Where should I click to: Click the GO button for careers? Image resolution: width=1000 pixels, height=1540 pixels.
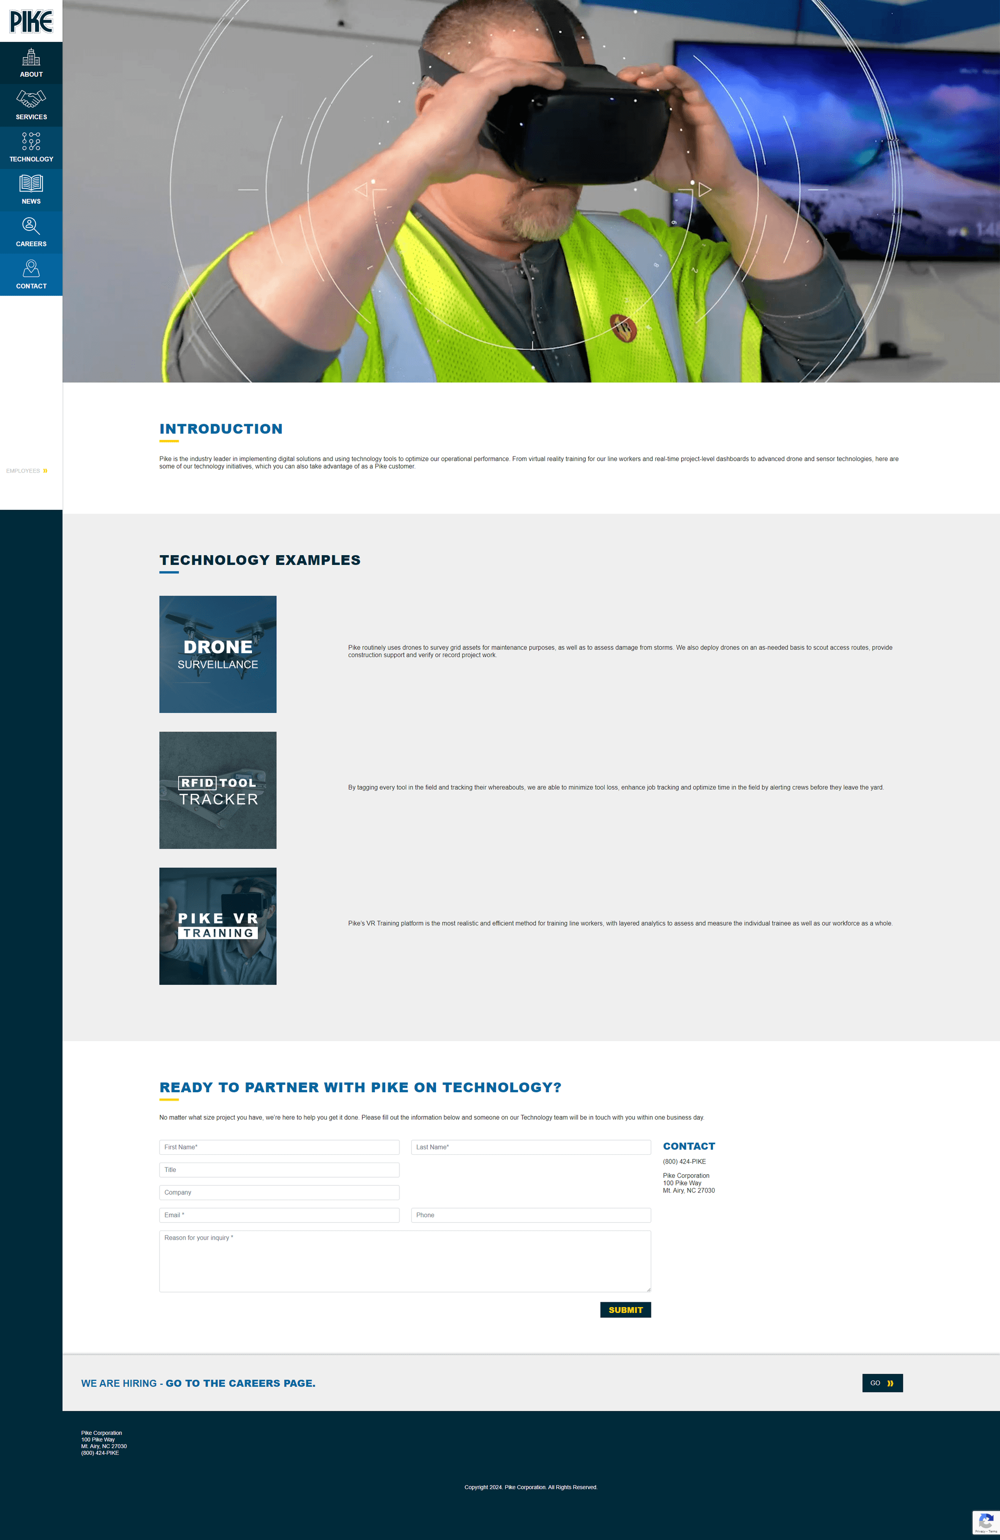pos(882,1383)
